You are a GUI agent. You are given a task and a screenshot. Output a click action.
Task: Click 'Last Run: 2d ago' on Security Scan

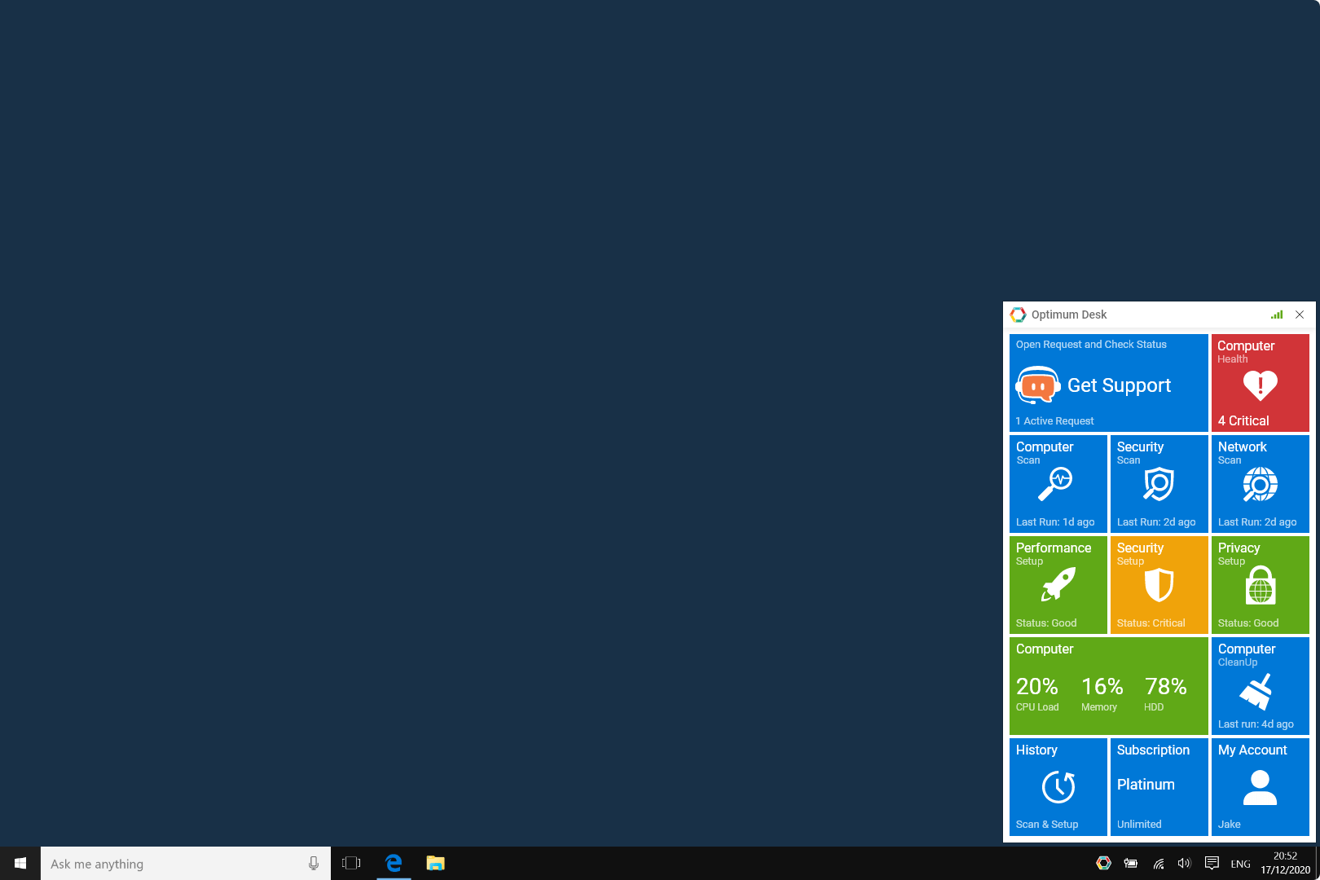[1156, 522]
